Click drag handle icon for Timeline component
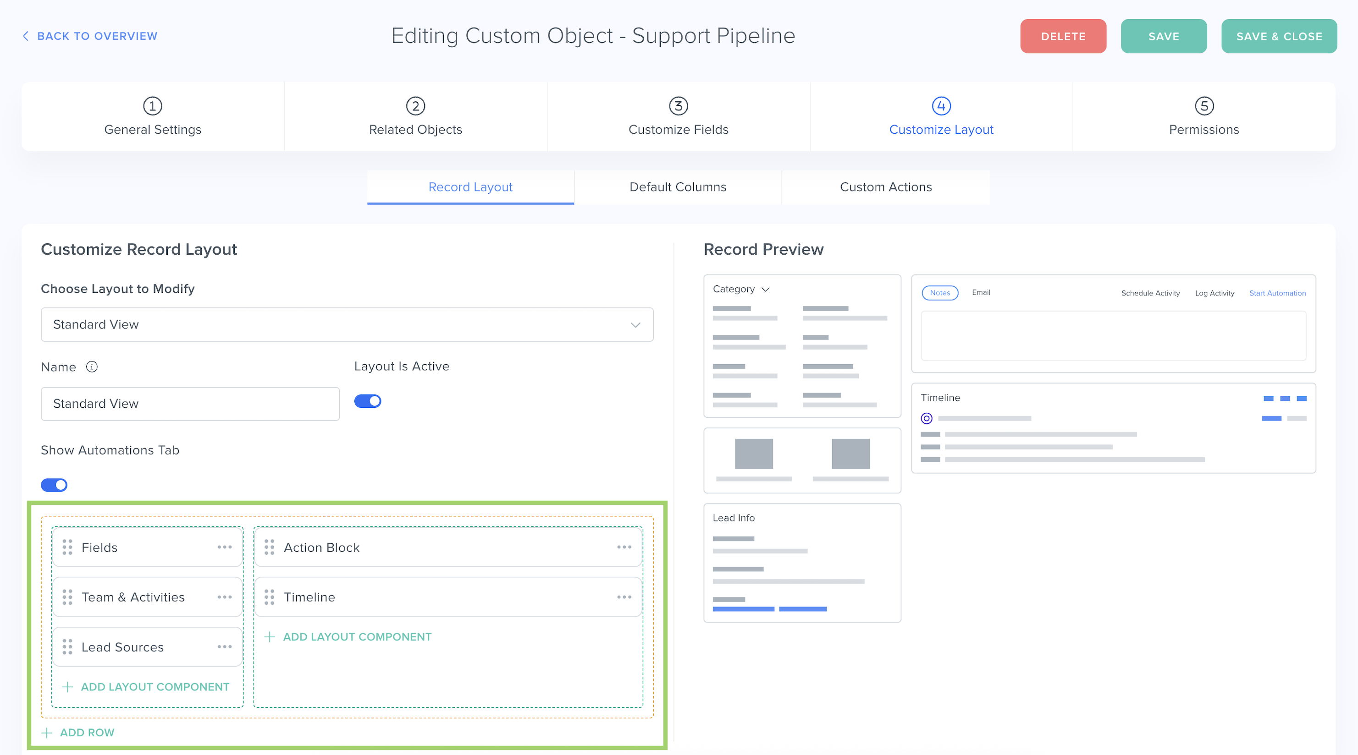 270,597
